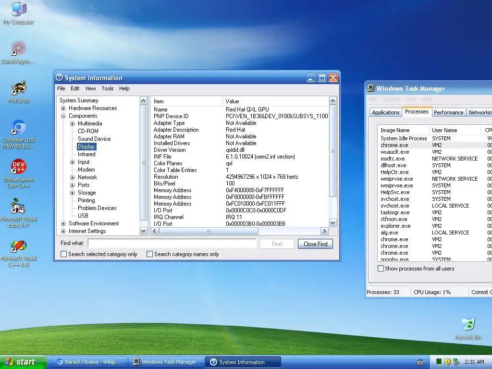Select the Display tree item
This screenshot has width=492, height=369.
click(x=86, y=147)
